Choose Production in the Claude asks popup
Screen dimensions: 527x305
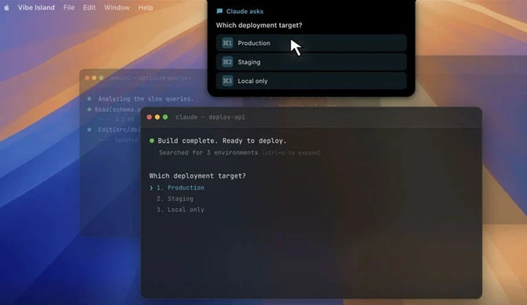[311, 43]
